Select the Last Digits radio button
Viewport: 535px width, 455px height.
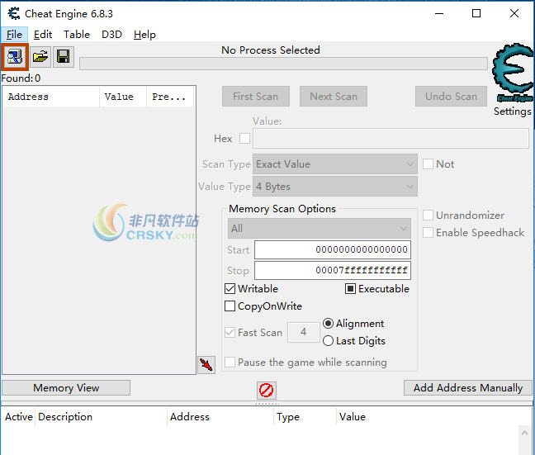[x=328, y=341]
